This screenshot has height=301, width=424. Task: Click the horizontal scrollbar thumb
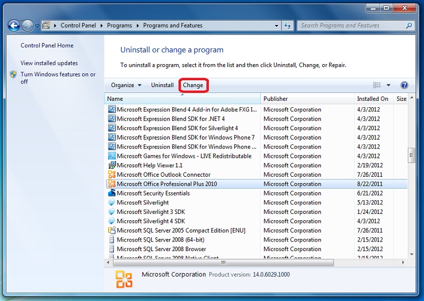point(223,262)
